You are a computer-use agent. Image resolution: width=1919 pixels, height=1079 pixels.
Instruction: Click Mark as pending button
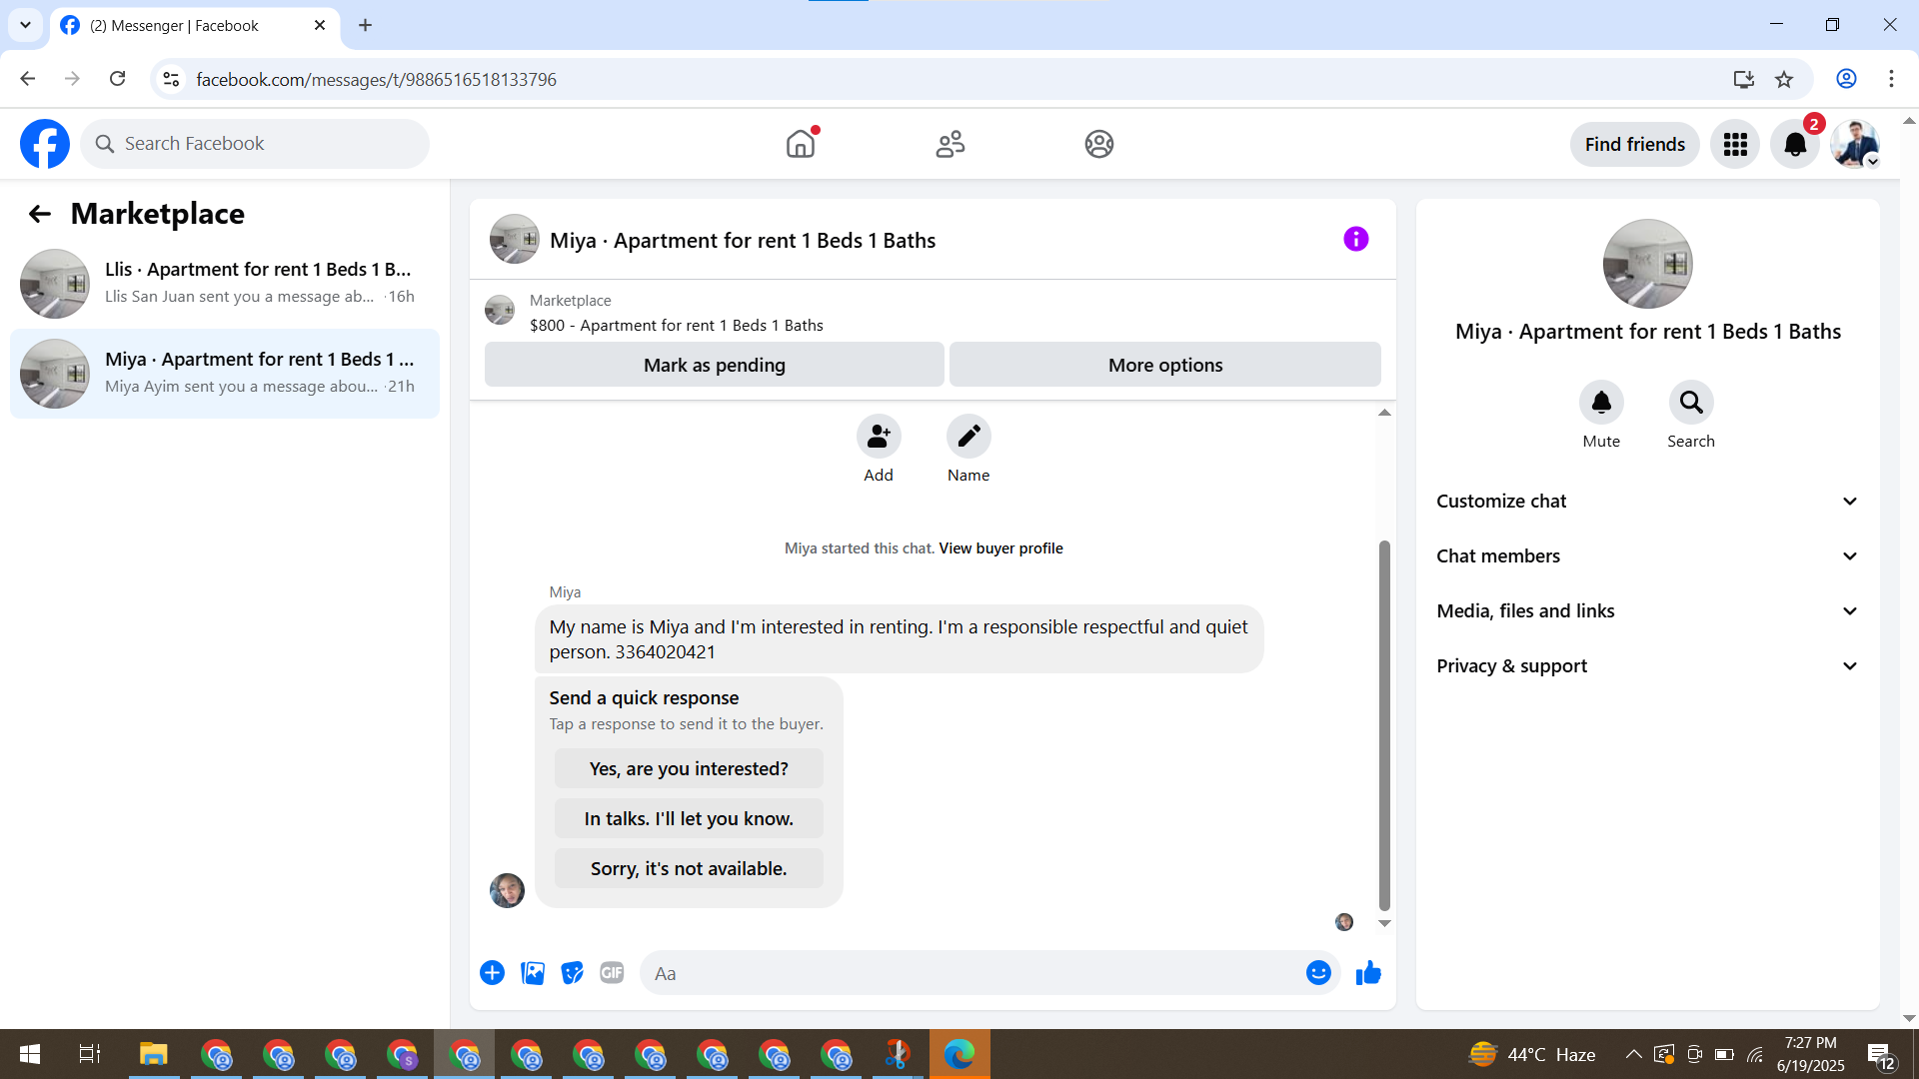pos(715,365)
